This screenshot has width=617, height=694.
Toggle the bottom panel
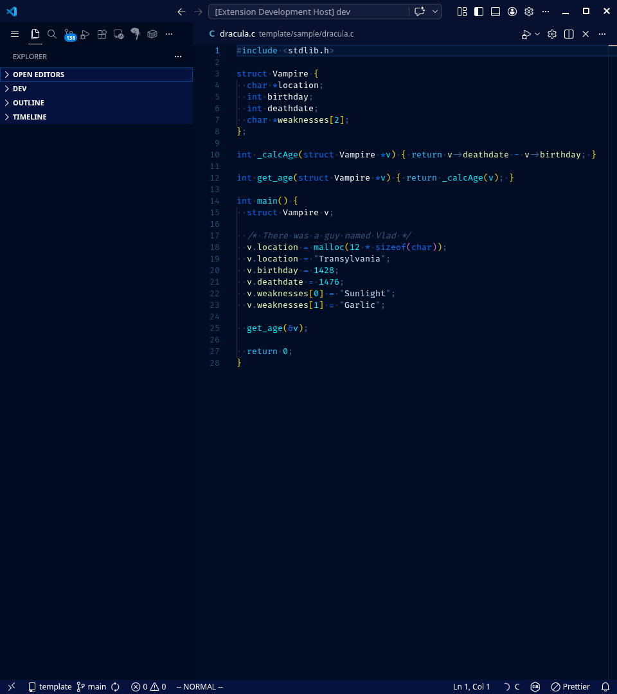[x=496, y=12]
